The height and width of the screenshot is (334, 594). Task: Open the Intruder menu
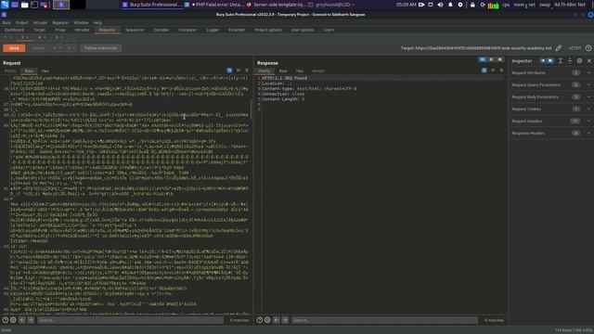pos(40,22)
